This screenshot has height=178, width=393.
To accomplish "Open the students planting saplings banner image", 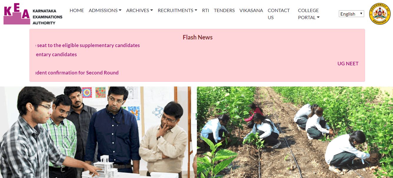I will click(295, 132).
